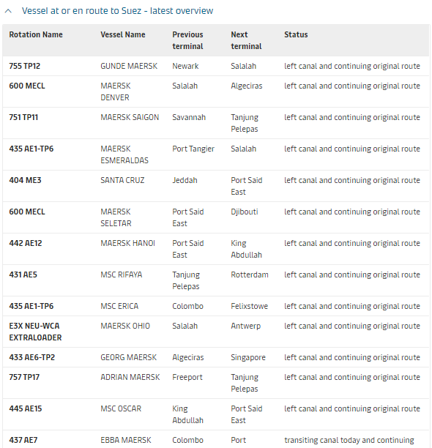Select the Djibouti next terminal cell
This screenshot has width=432, height=448.
click(245, 212)
